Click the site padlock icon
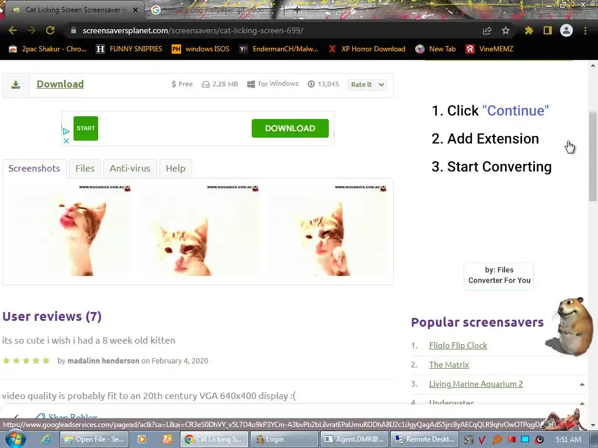This screenshot has height=448, width=598. tap(74, 30)
